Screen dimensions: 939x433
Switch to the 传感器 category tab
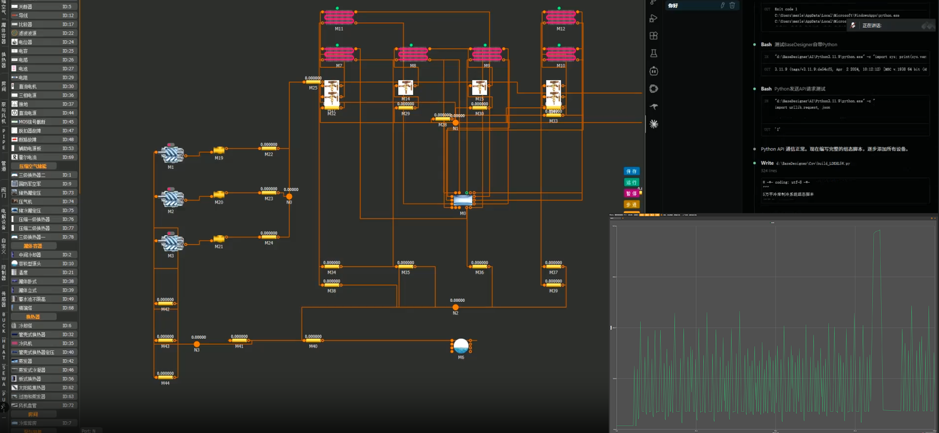(x=4, y=300)
